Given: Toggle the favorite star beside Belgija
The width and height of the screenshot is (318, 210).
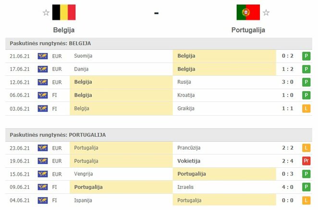Looking at the screenshot, I should (46, 12).
